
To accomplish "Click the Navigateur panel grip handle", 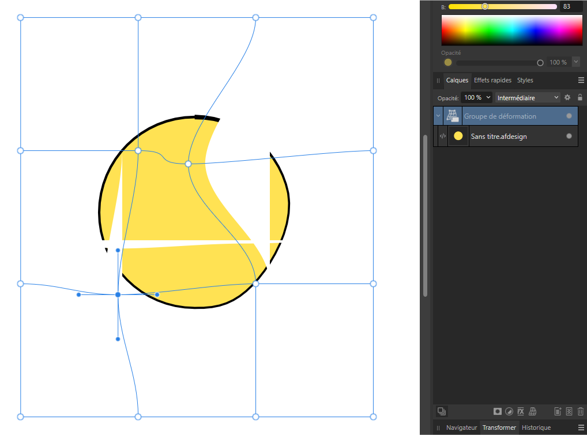I will 438,428.
